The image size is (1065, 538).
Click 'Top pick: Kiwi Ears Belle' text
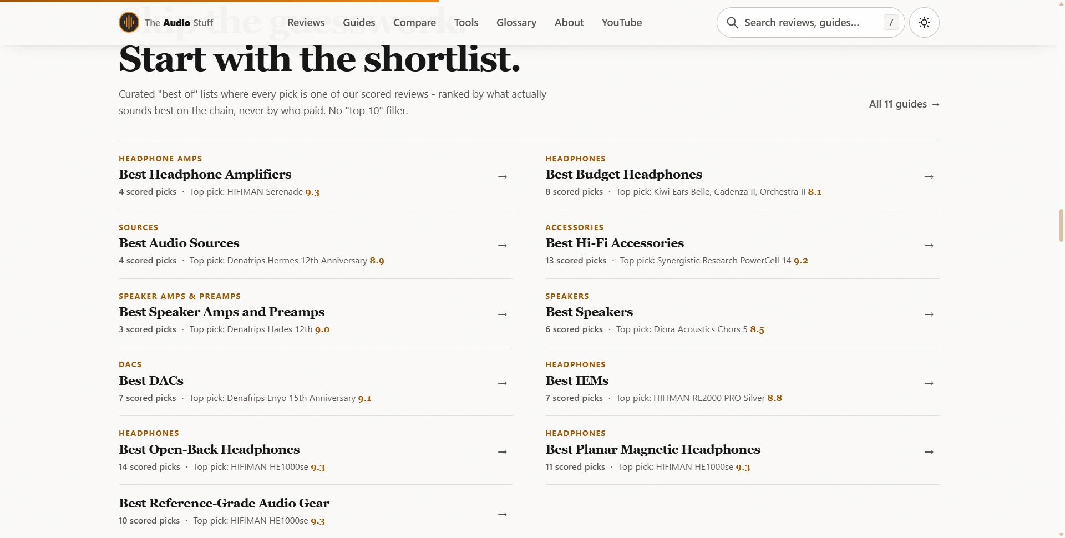(663, 191)
